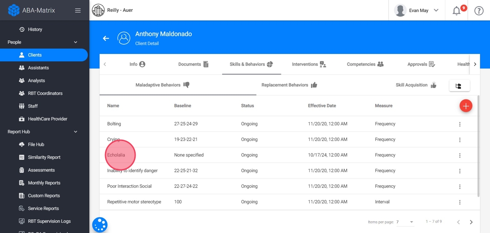Open row options for Echolalia
Image resolution: width=490 pixels, height=233 pixels.
[x=460, y=155]
